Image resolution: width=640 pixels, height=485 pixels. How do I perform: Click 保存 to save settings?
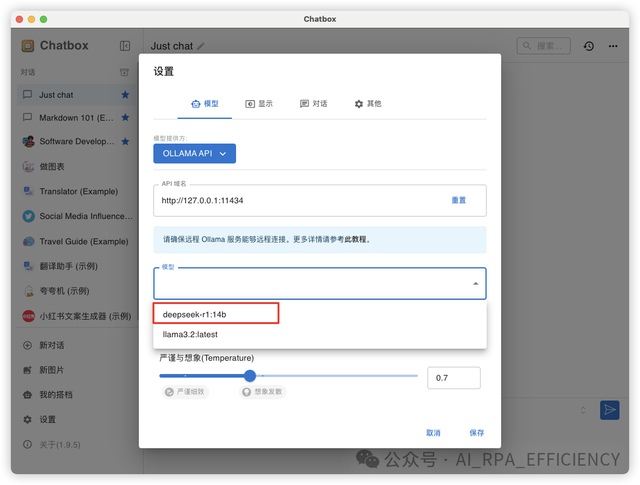(x=476, y=433)
